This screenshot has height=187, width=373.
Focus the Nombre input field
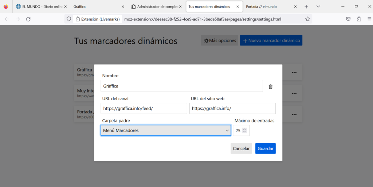click(x=182, y=86)
